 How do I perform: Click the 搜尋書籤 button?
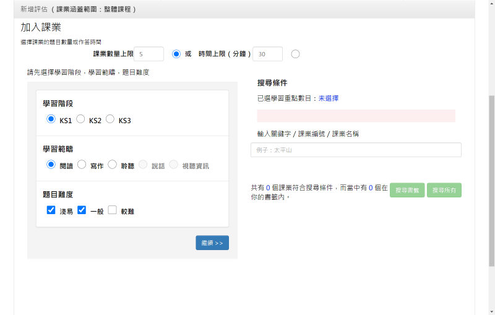[407, 190]
